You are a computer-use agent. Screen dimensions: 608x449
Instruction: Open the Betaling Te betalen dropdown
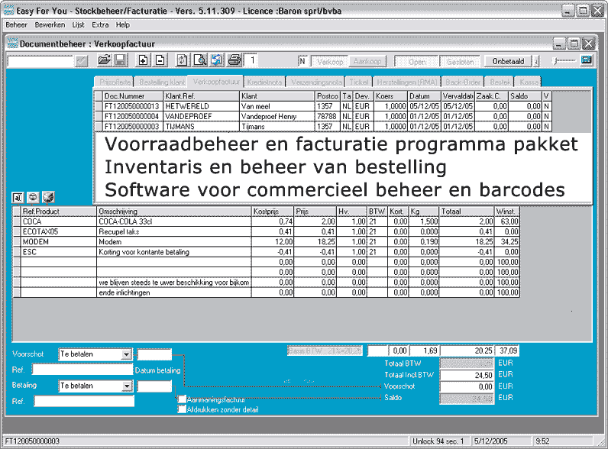[x=127, y=386]
